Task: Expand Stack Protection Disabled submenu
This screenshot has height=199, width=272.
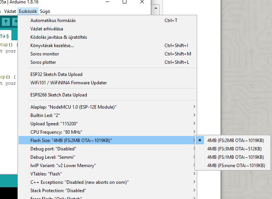Action: 108,191
